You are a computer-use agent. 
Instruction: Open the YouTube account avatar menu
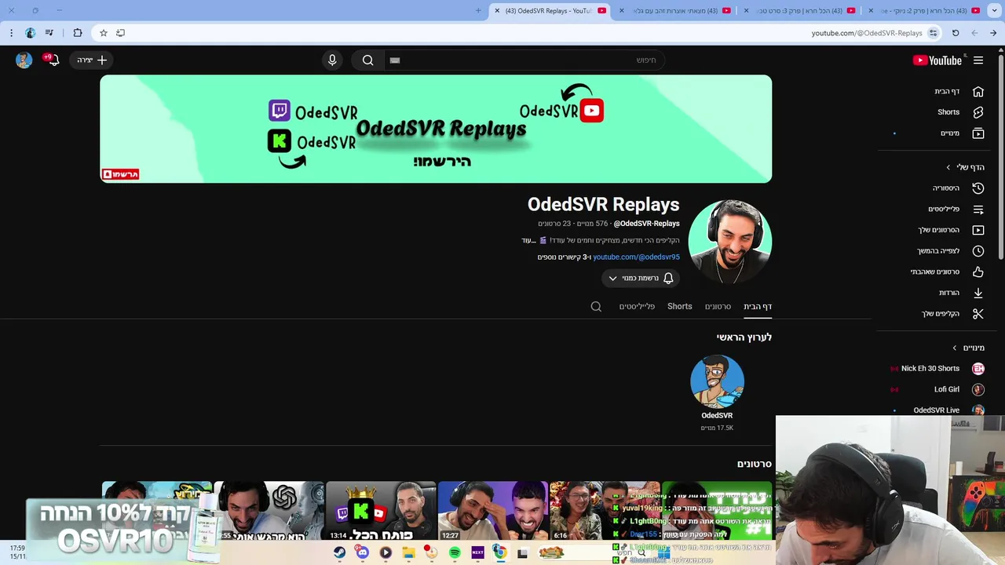pyautogui.click(x=24, y=60)
